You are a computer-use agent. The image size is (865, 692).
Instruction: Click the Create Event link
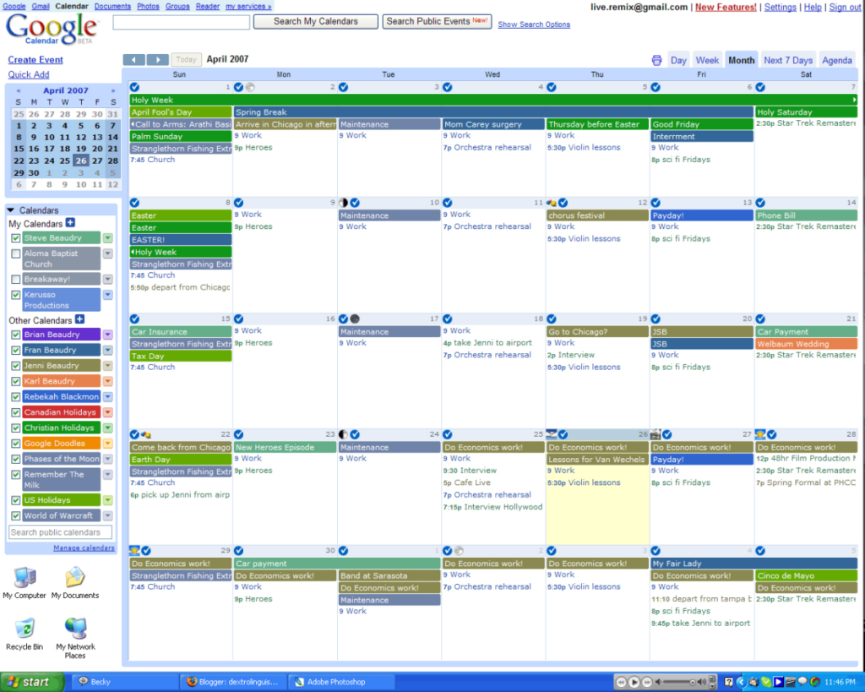click(35, 60)
